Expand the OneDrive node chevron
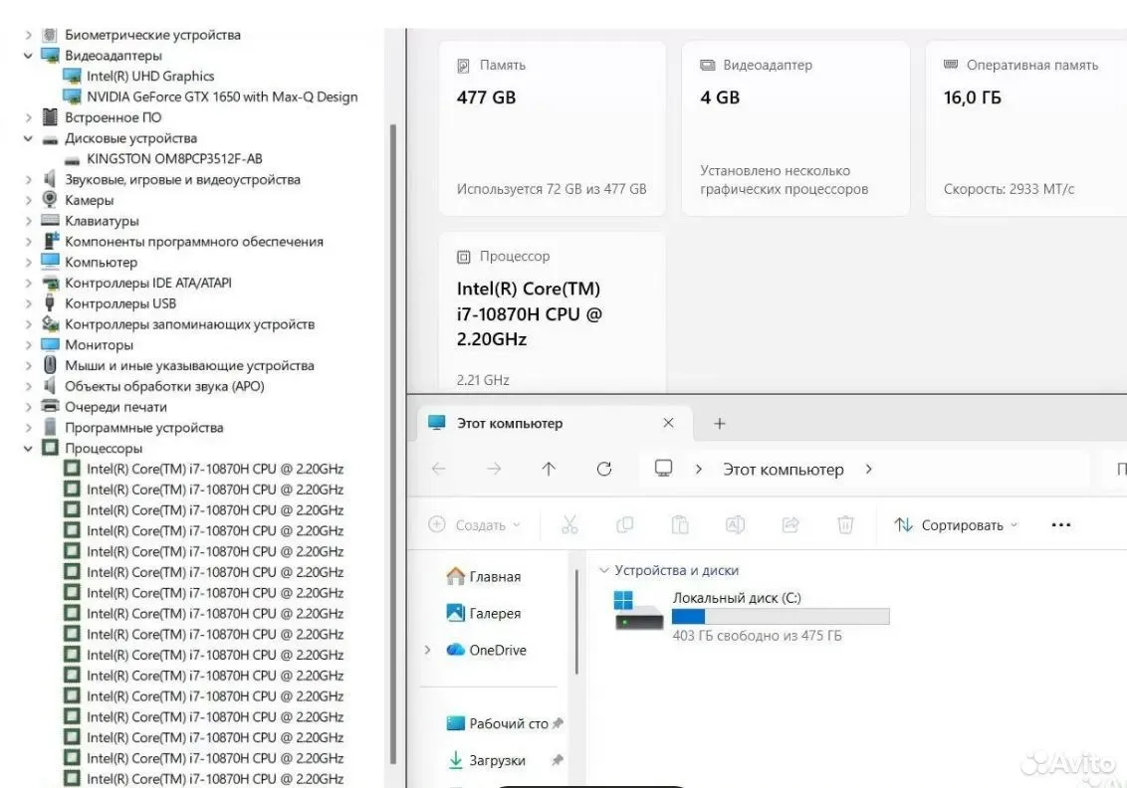1127x788 pixels. (x=428, y=650)
